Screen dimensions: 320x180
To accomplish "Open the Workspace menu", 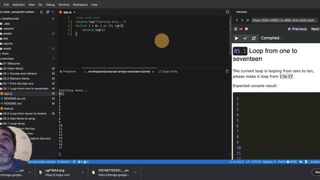I will click(80, 4).
